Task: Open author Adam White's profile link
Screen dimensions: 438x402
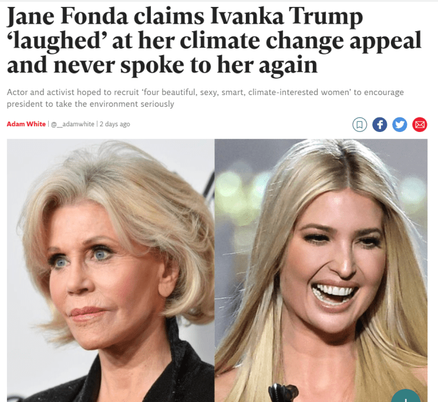Action: (26, 124)
